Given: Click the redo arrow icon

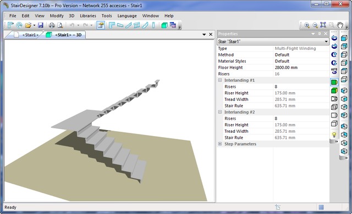Looking at the screenshot, I should (85, 25).
